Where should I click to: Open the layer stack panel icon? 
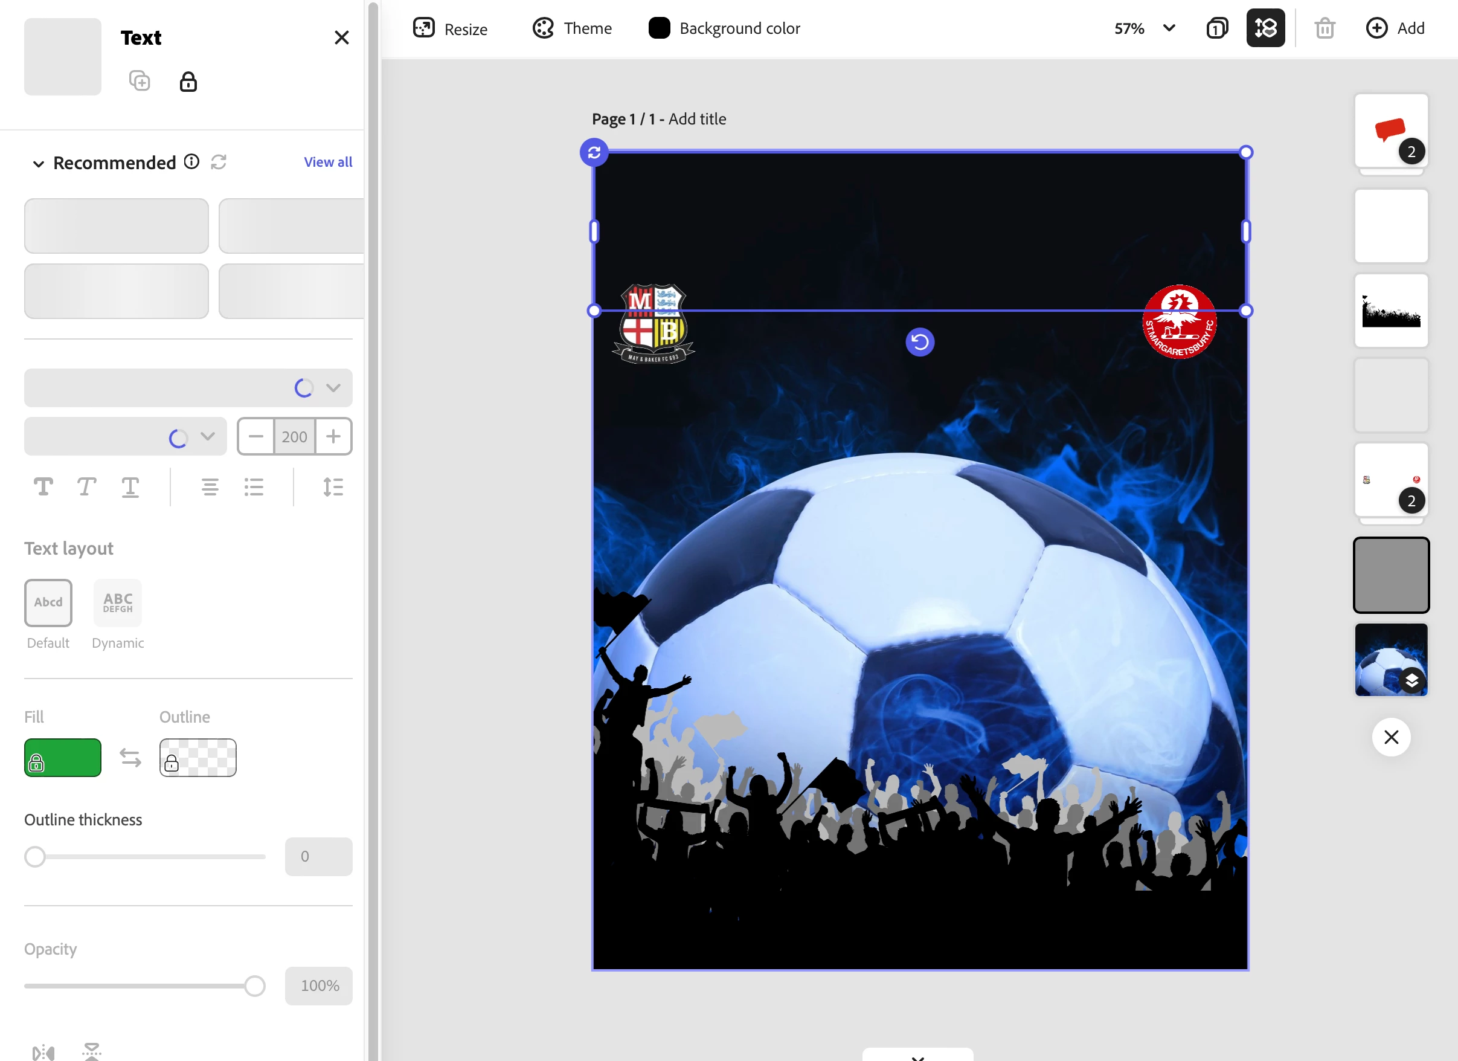coord(1265,28)
